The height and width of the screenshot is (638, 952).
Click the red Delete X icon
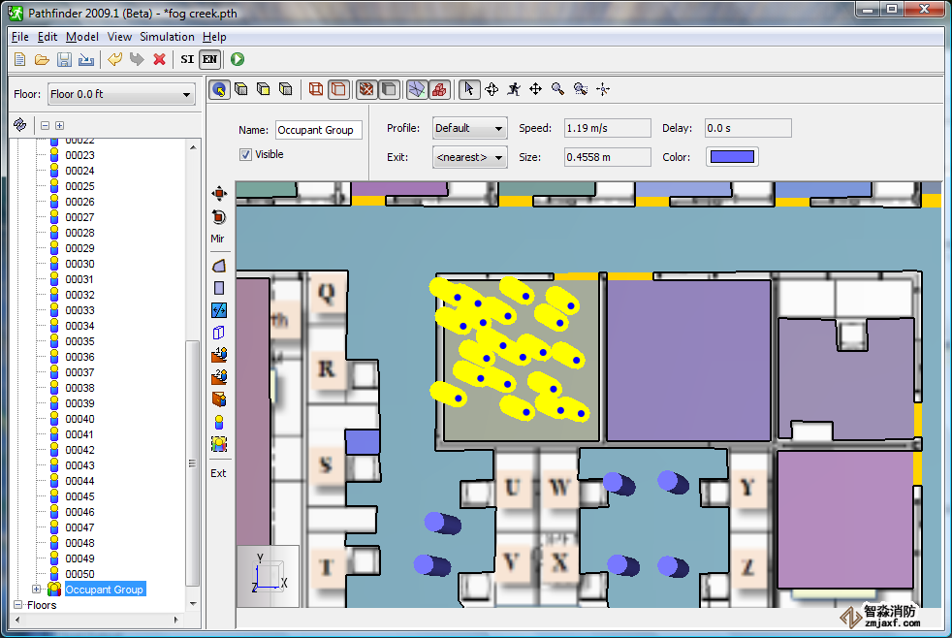[x=160, y=59]
